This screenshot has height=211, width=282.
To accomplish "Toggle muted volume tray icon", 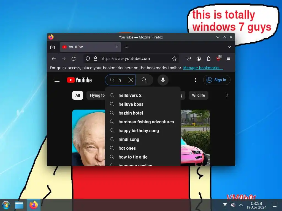I will [x=233, y=205].
